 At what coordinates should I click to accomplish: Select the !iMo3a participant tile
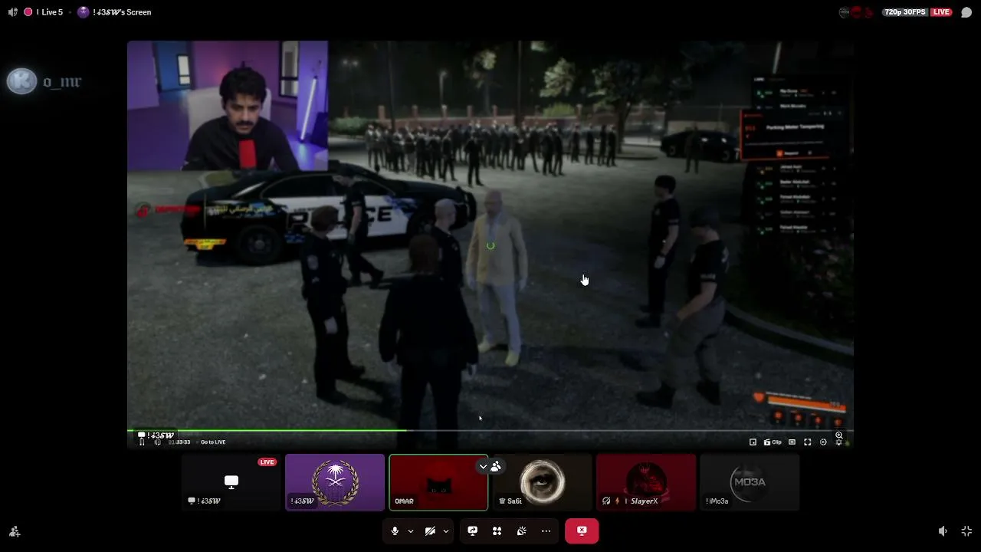coord(750,482)
